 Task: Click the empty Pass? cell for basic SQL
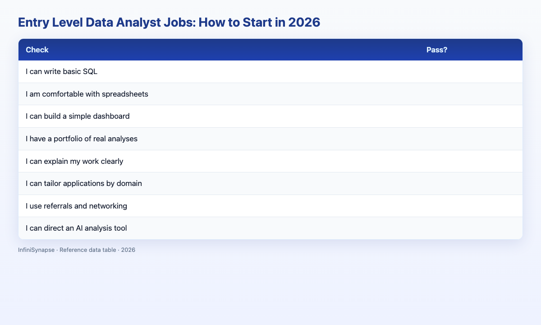471,72
